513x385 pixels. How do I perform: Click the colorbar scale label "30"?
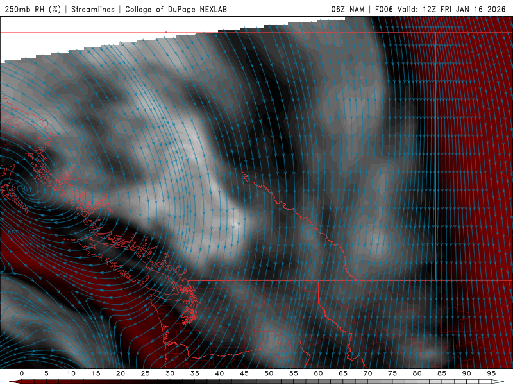(170, 373)
